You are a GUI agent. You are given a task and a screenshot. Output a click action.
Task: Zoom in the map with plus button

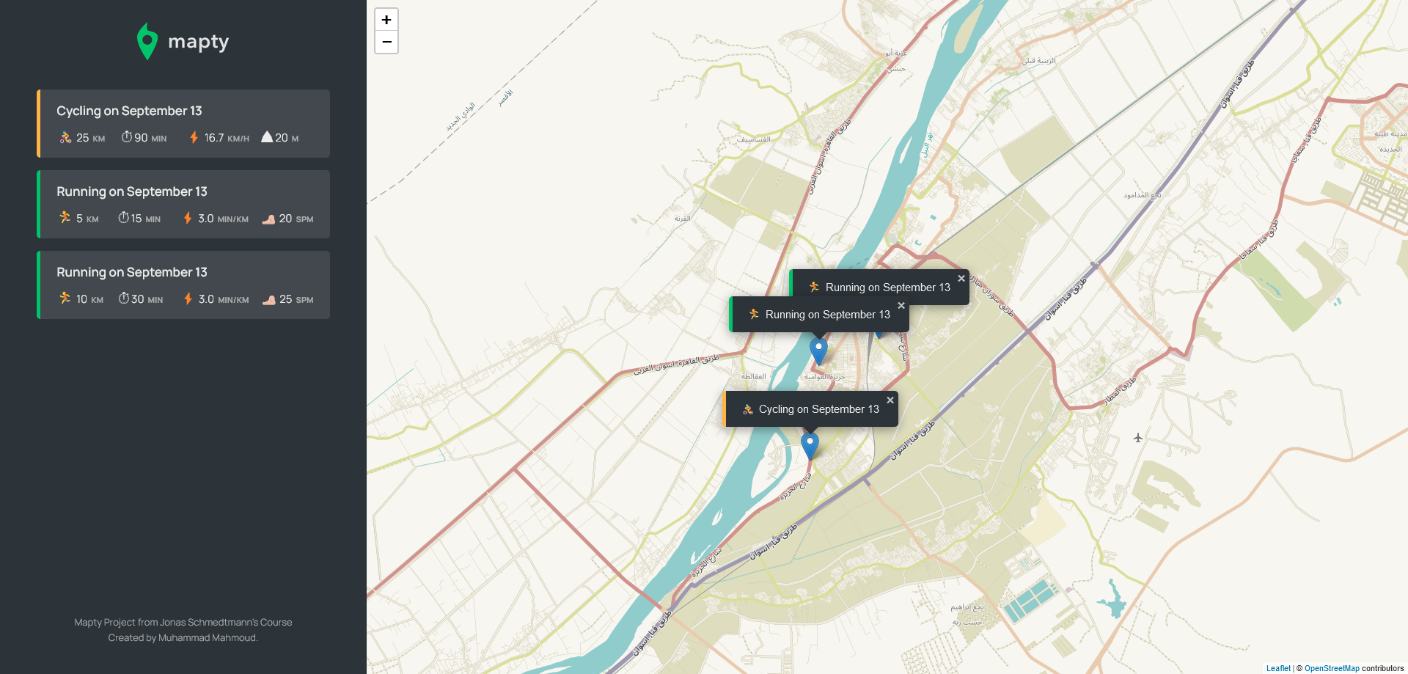click(x=386, y=20)
